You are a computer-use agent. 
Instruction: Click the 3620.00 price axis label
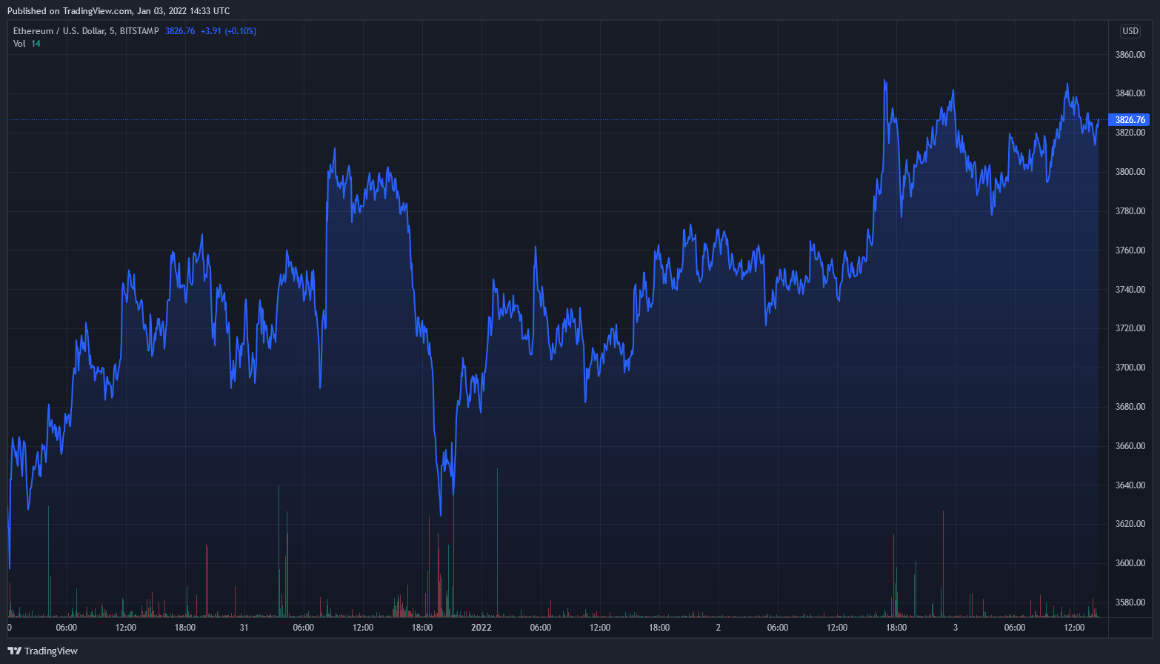[x=1130, y=524]
